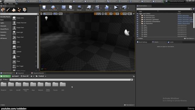Click the Empty Character icon
Image resolution: width=195 pixels, height=110 pixels.
[x=14, y=23]
